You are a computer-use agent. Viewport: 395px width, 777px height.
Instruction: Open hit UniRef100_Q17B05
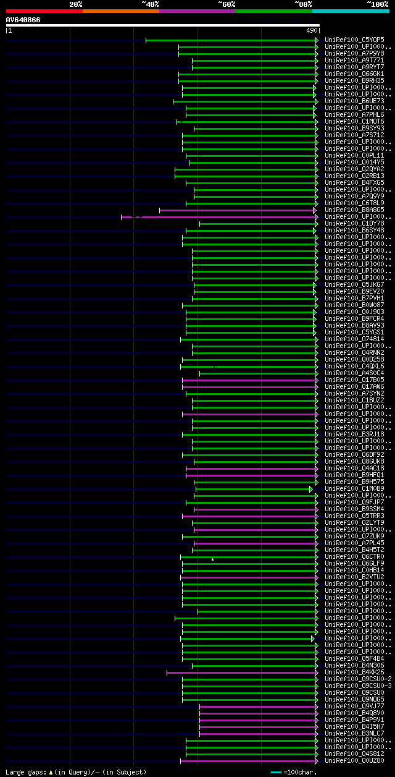click(354, 380)
